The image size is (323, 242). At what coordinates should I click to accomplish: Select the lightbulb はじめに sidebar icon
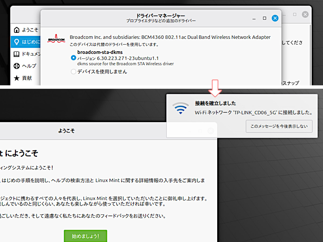point(17,42)
